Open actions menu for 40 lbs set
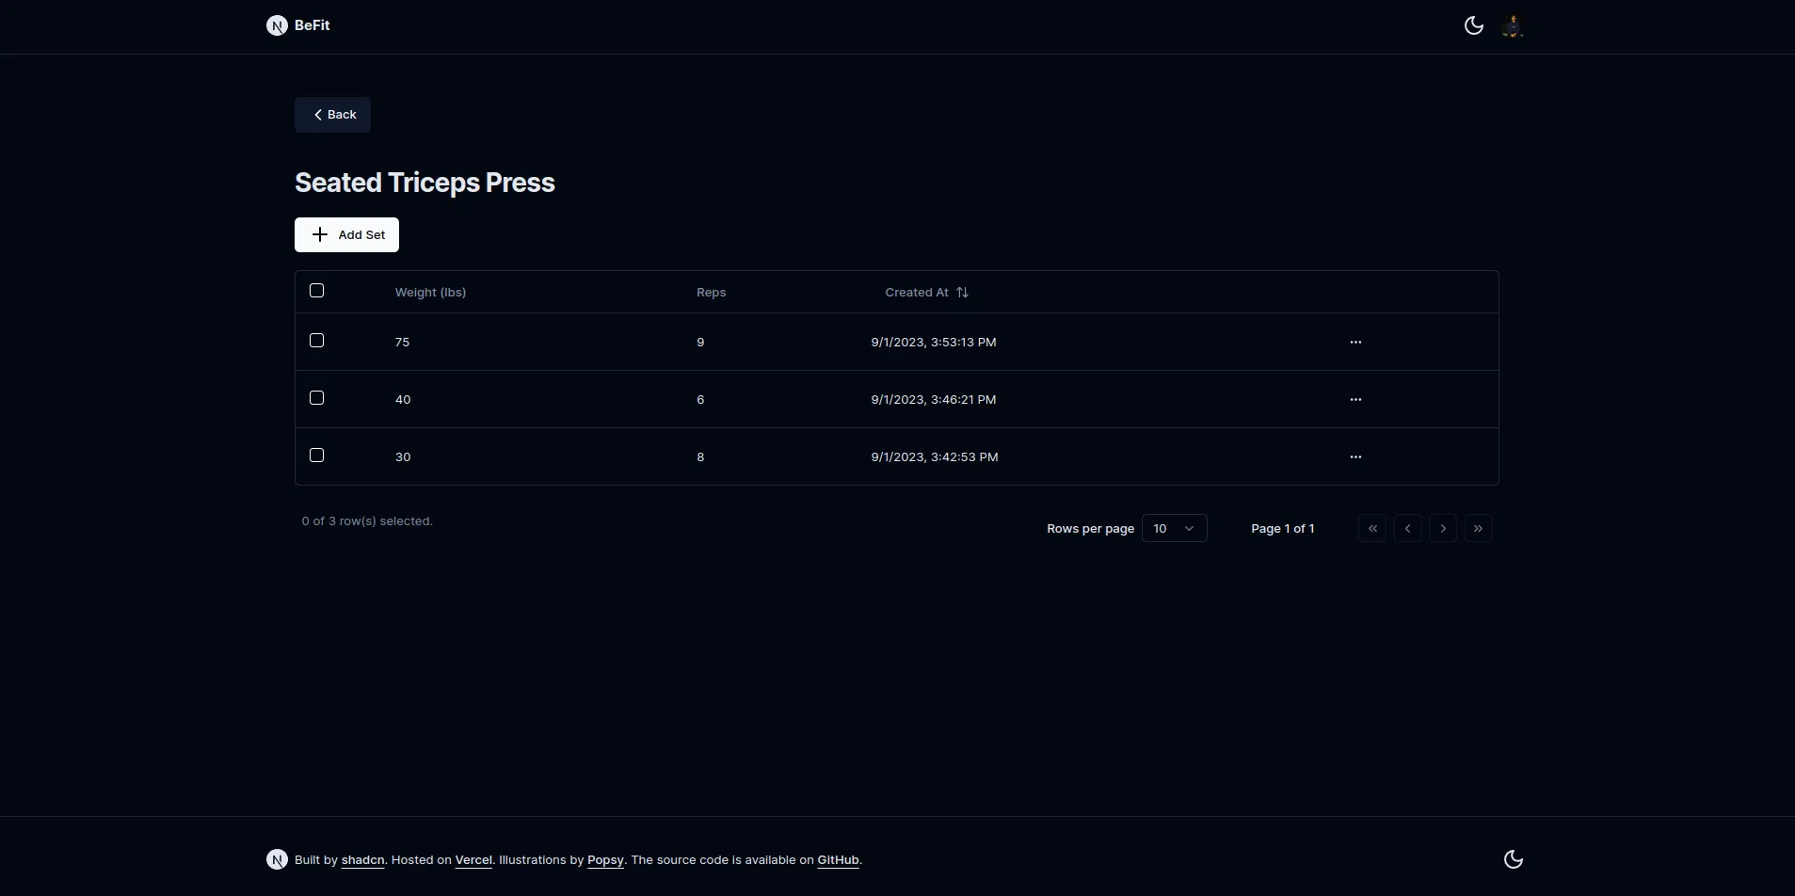The width and height of the screenshot is (1795, 896). (1355, 399)
